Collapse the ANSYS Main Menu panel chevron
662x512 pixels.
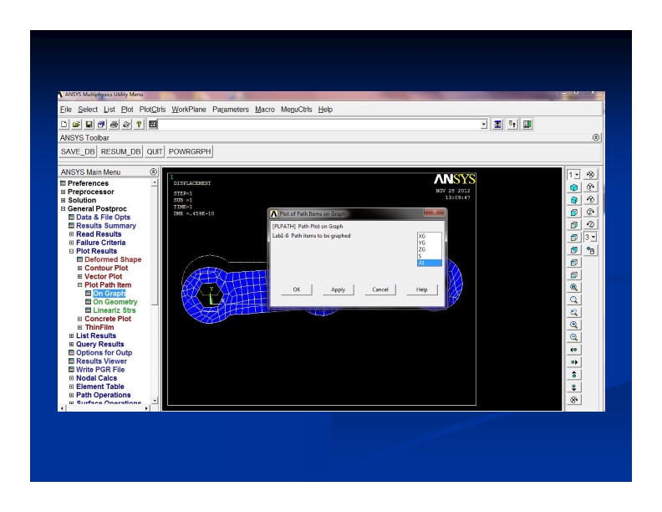[153, 172]
